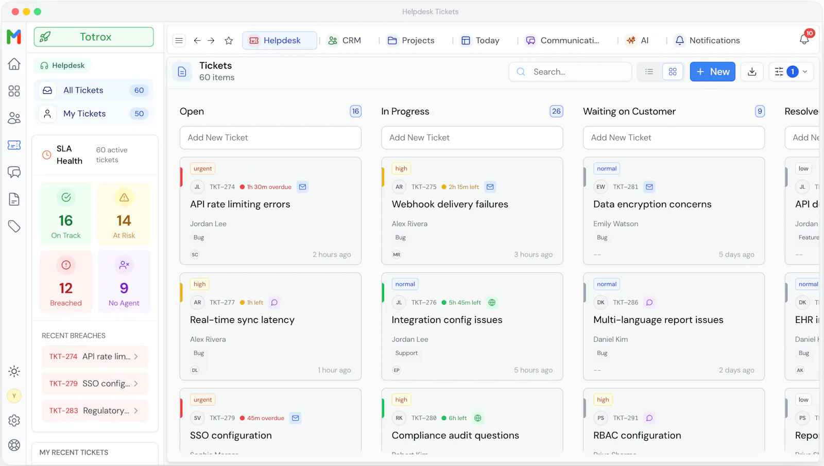Click the user avatar Y in sidebar
This screenshot has height=466, width=824.
click(x=14, y=396)
